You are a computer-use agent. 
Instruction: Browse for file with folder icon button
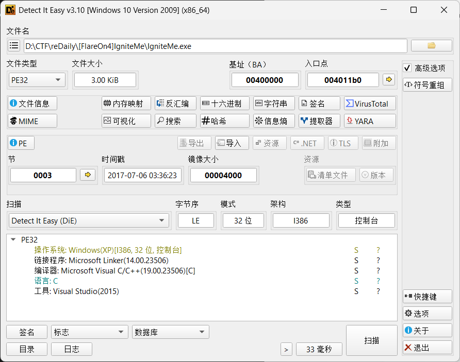431,46
